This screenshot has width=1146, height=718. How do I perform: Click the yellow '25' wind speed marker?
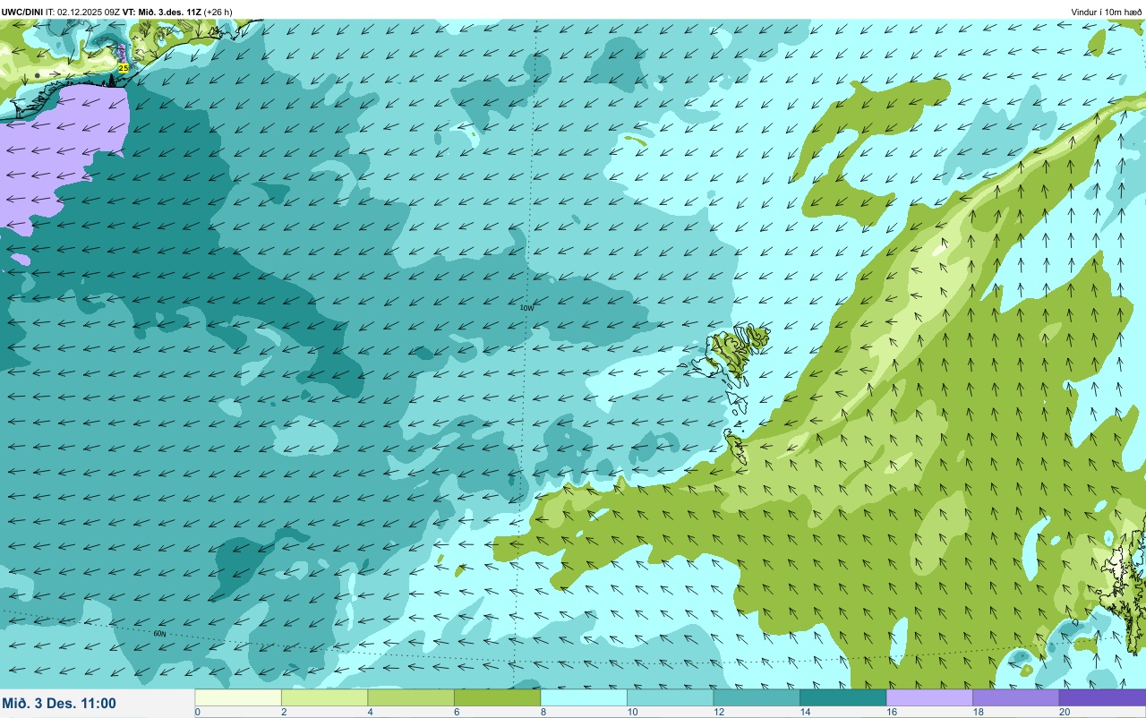pos(124,67)
